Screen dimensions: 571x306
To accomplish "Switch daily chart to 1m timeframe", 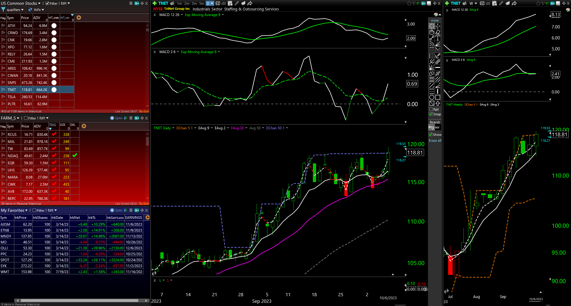I will (179, 3).
